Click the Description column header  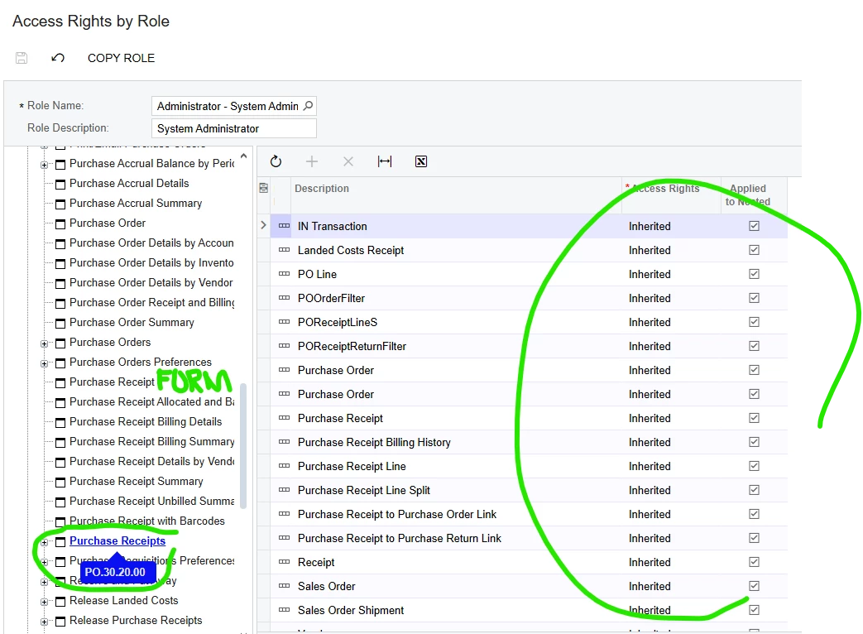click(x=321, y=188)
